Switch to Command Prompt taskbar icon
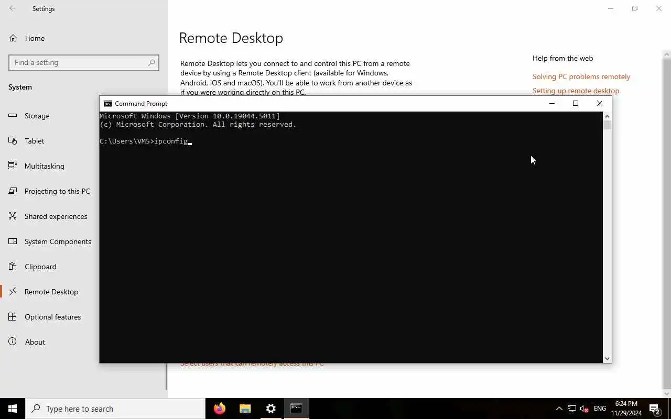Screen dimensions: 671x419 pos(296,409)
